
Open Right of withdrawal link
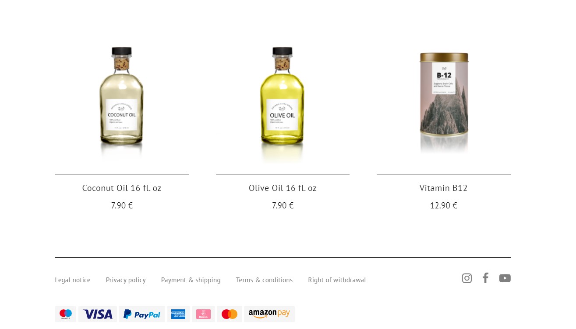pos(337,280)
